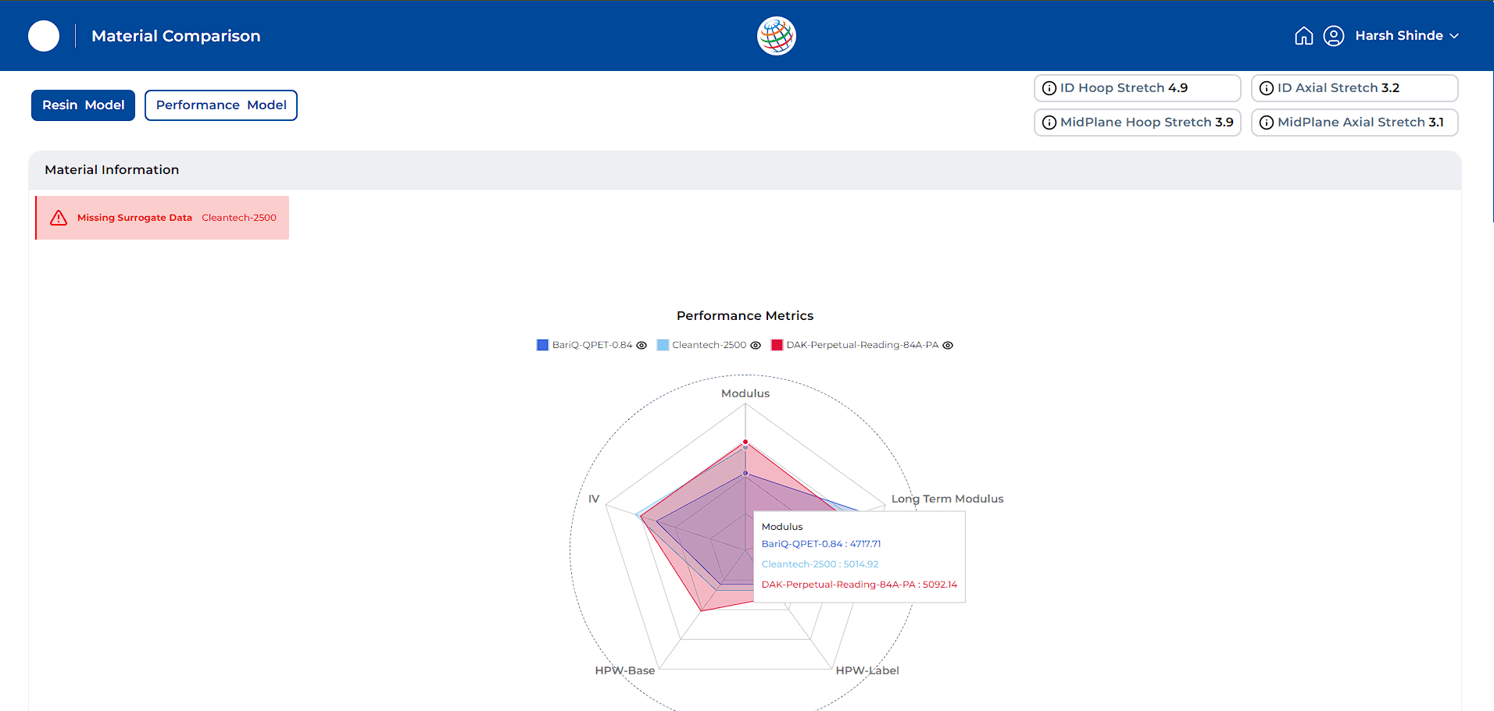This screenshot has width=1494, height=711.
Task: Click info icon beside ID Hoop Stretch
Action: tap(1049, 88)
